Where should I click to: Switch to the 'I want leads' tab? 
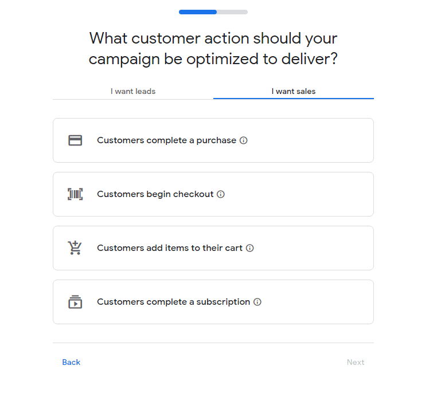(133, 91)
